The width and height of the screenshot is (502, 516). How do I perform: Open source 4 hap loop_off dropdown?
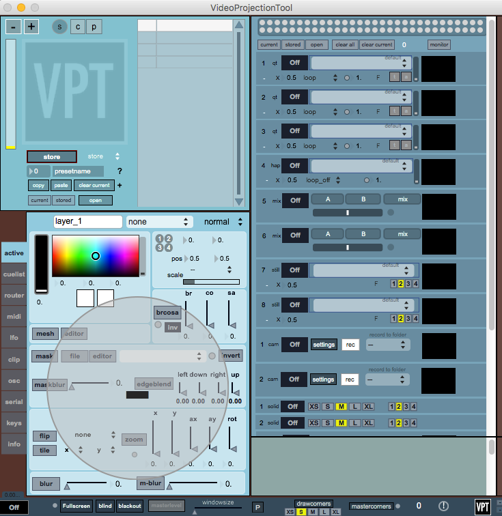click(x=323, y=180)
